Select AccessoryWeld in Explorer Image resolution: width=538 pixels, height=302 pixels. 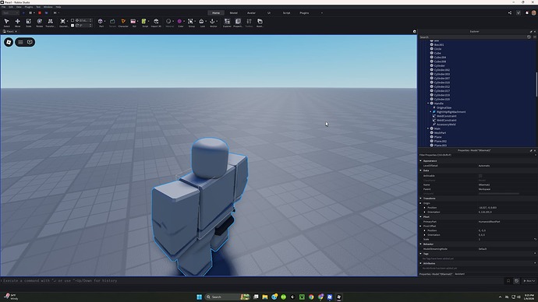(x=446, y=125)
